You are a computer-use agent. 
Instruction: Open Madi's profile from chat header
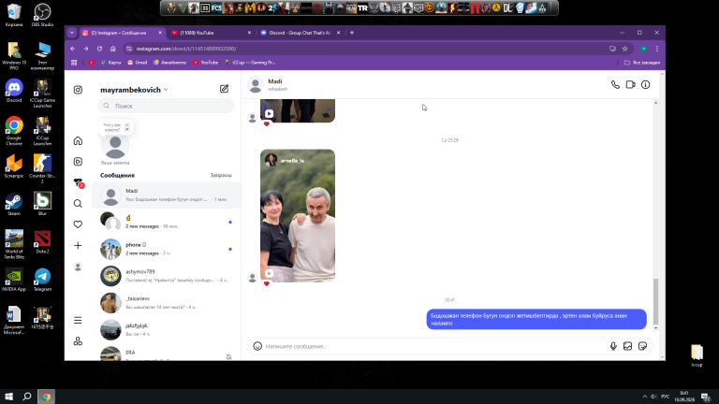coord(268,85)
